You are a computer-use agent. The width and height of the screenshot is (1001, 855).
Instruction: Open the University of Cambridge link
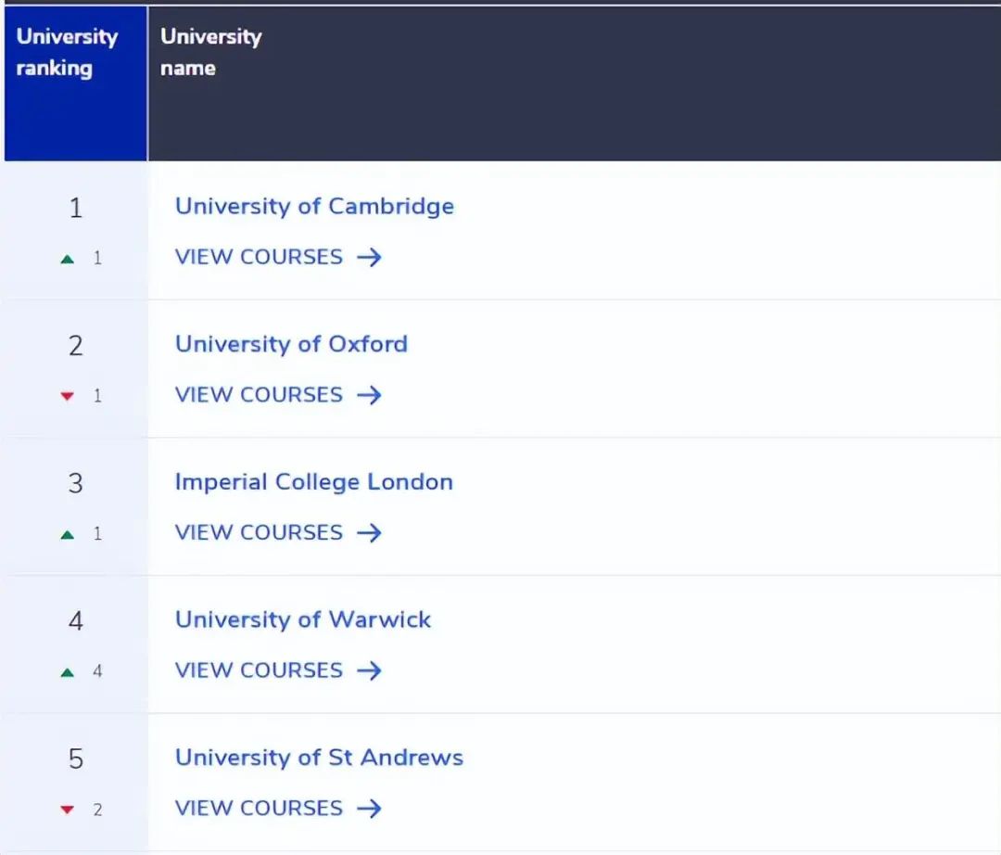pyautogui.click(x=314, y=206)
